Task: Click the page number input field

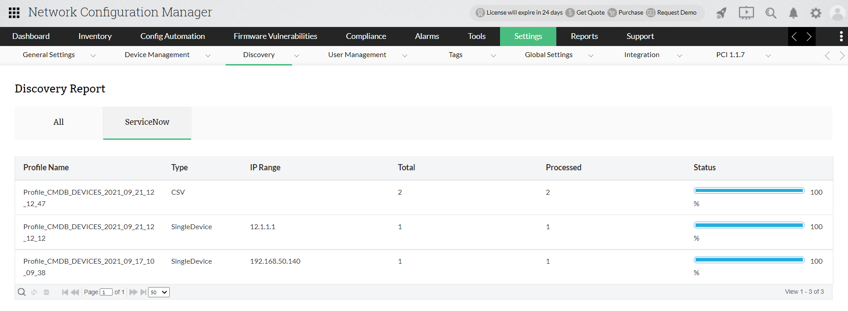Action: [106, 292]
